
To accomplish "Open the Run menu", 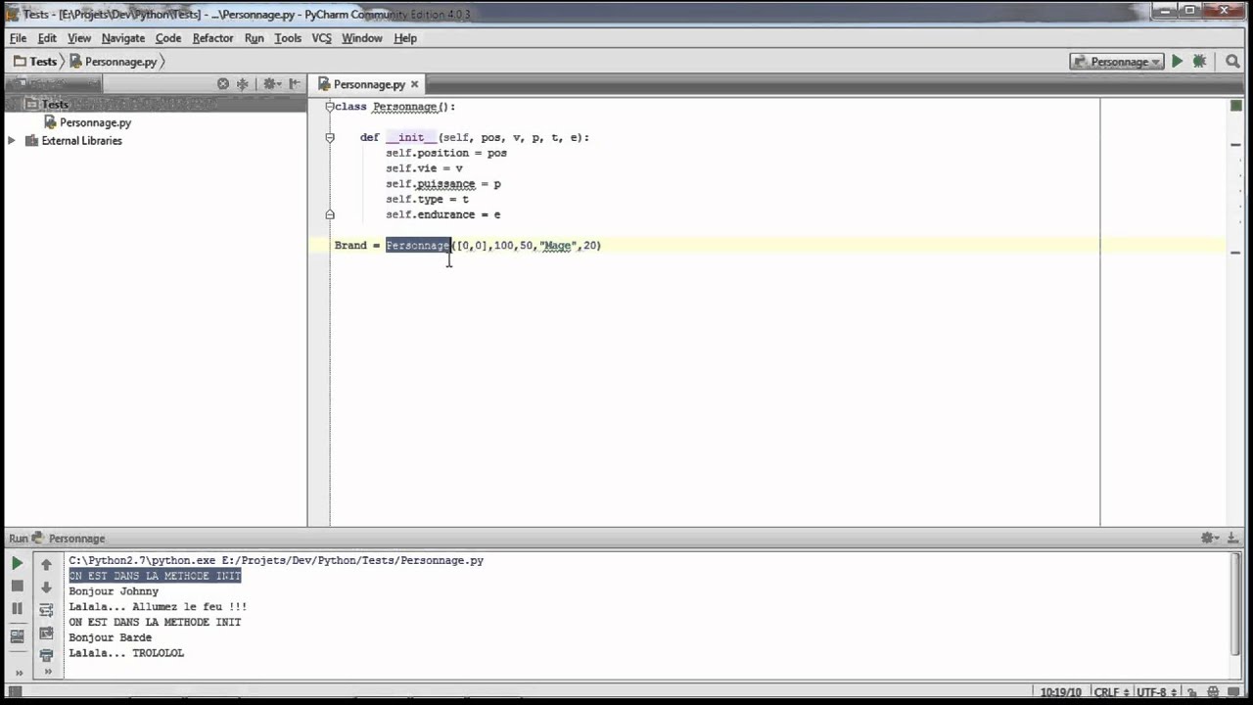I will pos(255,38).
